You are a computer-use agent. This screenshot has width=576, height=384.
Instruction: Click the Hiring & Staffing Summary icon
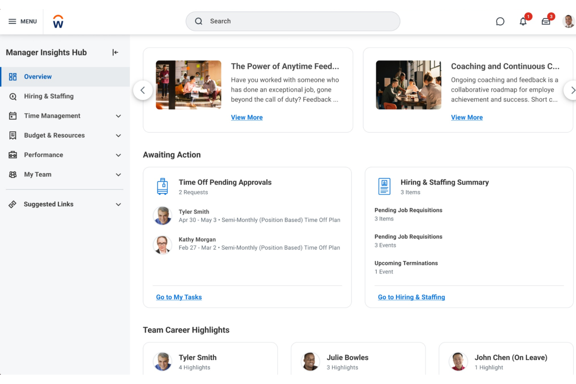click(x=384, y=186)
